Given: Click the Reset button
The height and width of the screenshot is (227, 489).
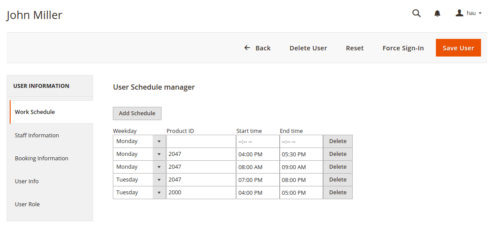Looking at the screenshot, I should pyautogui.click(x=354, y=48).
